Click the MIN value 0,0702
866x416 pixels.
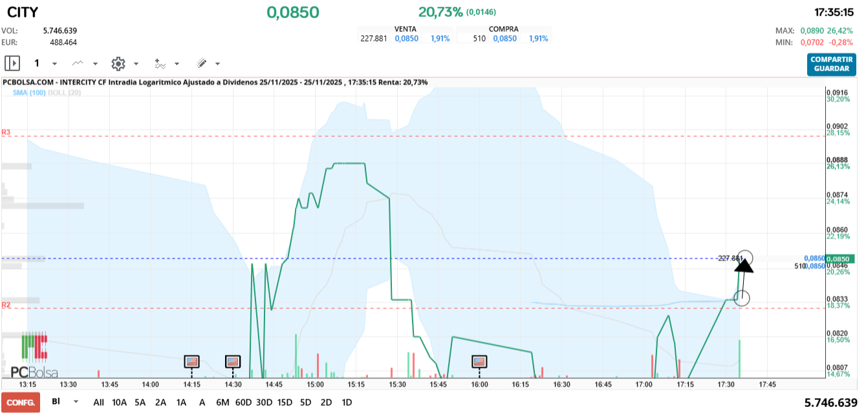(x=812, y=43)
